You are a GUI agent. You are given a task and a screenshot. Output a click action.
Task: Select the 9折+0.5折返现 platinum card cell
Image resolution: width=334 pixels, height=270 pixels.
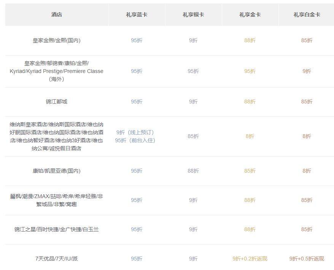307,259
